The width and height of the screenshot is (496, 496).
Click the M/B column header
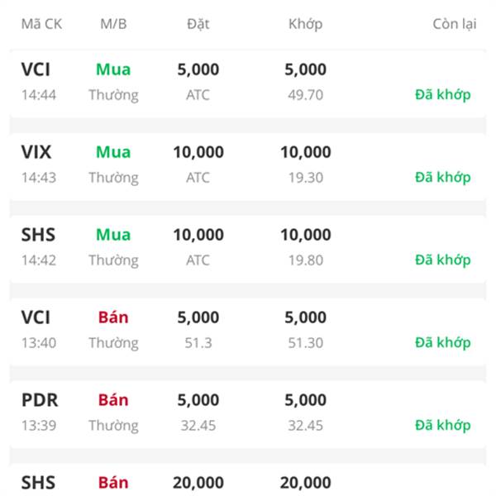point(113,24)
